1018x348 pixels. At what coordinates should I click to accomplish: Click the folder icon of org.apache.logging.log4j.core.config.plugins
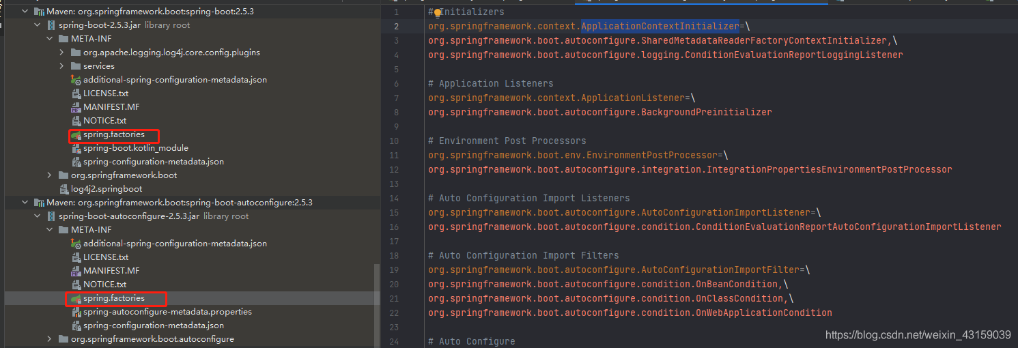click(76, 53)
